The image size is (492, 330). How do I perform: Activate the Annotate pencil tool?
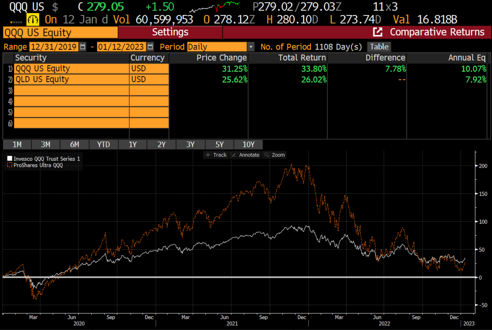pyautogui.click(x=234, y=155)
